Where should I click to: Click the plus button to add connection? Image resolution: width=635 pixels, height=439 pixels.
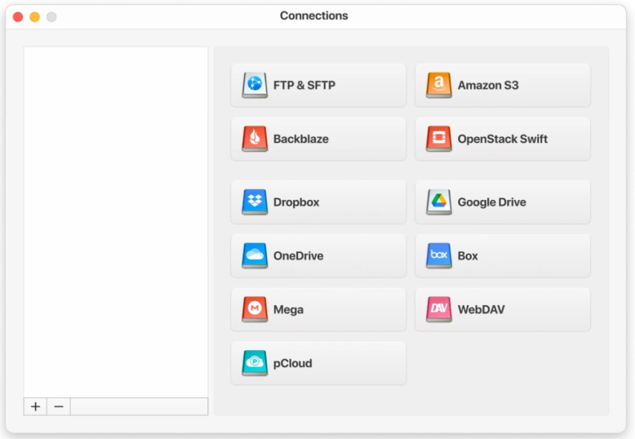[x=36, y=406]
